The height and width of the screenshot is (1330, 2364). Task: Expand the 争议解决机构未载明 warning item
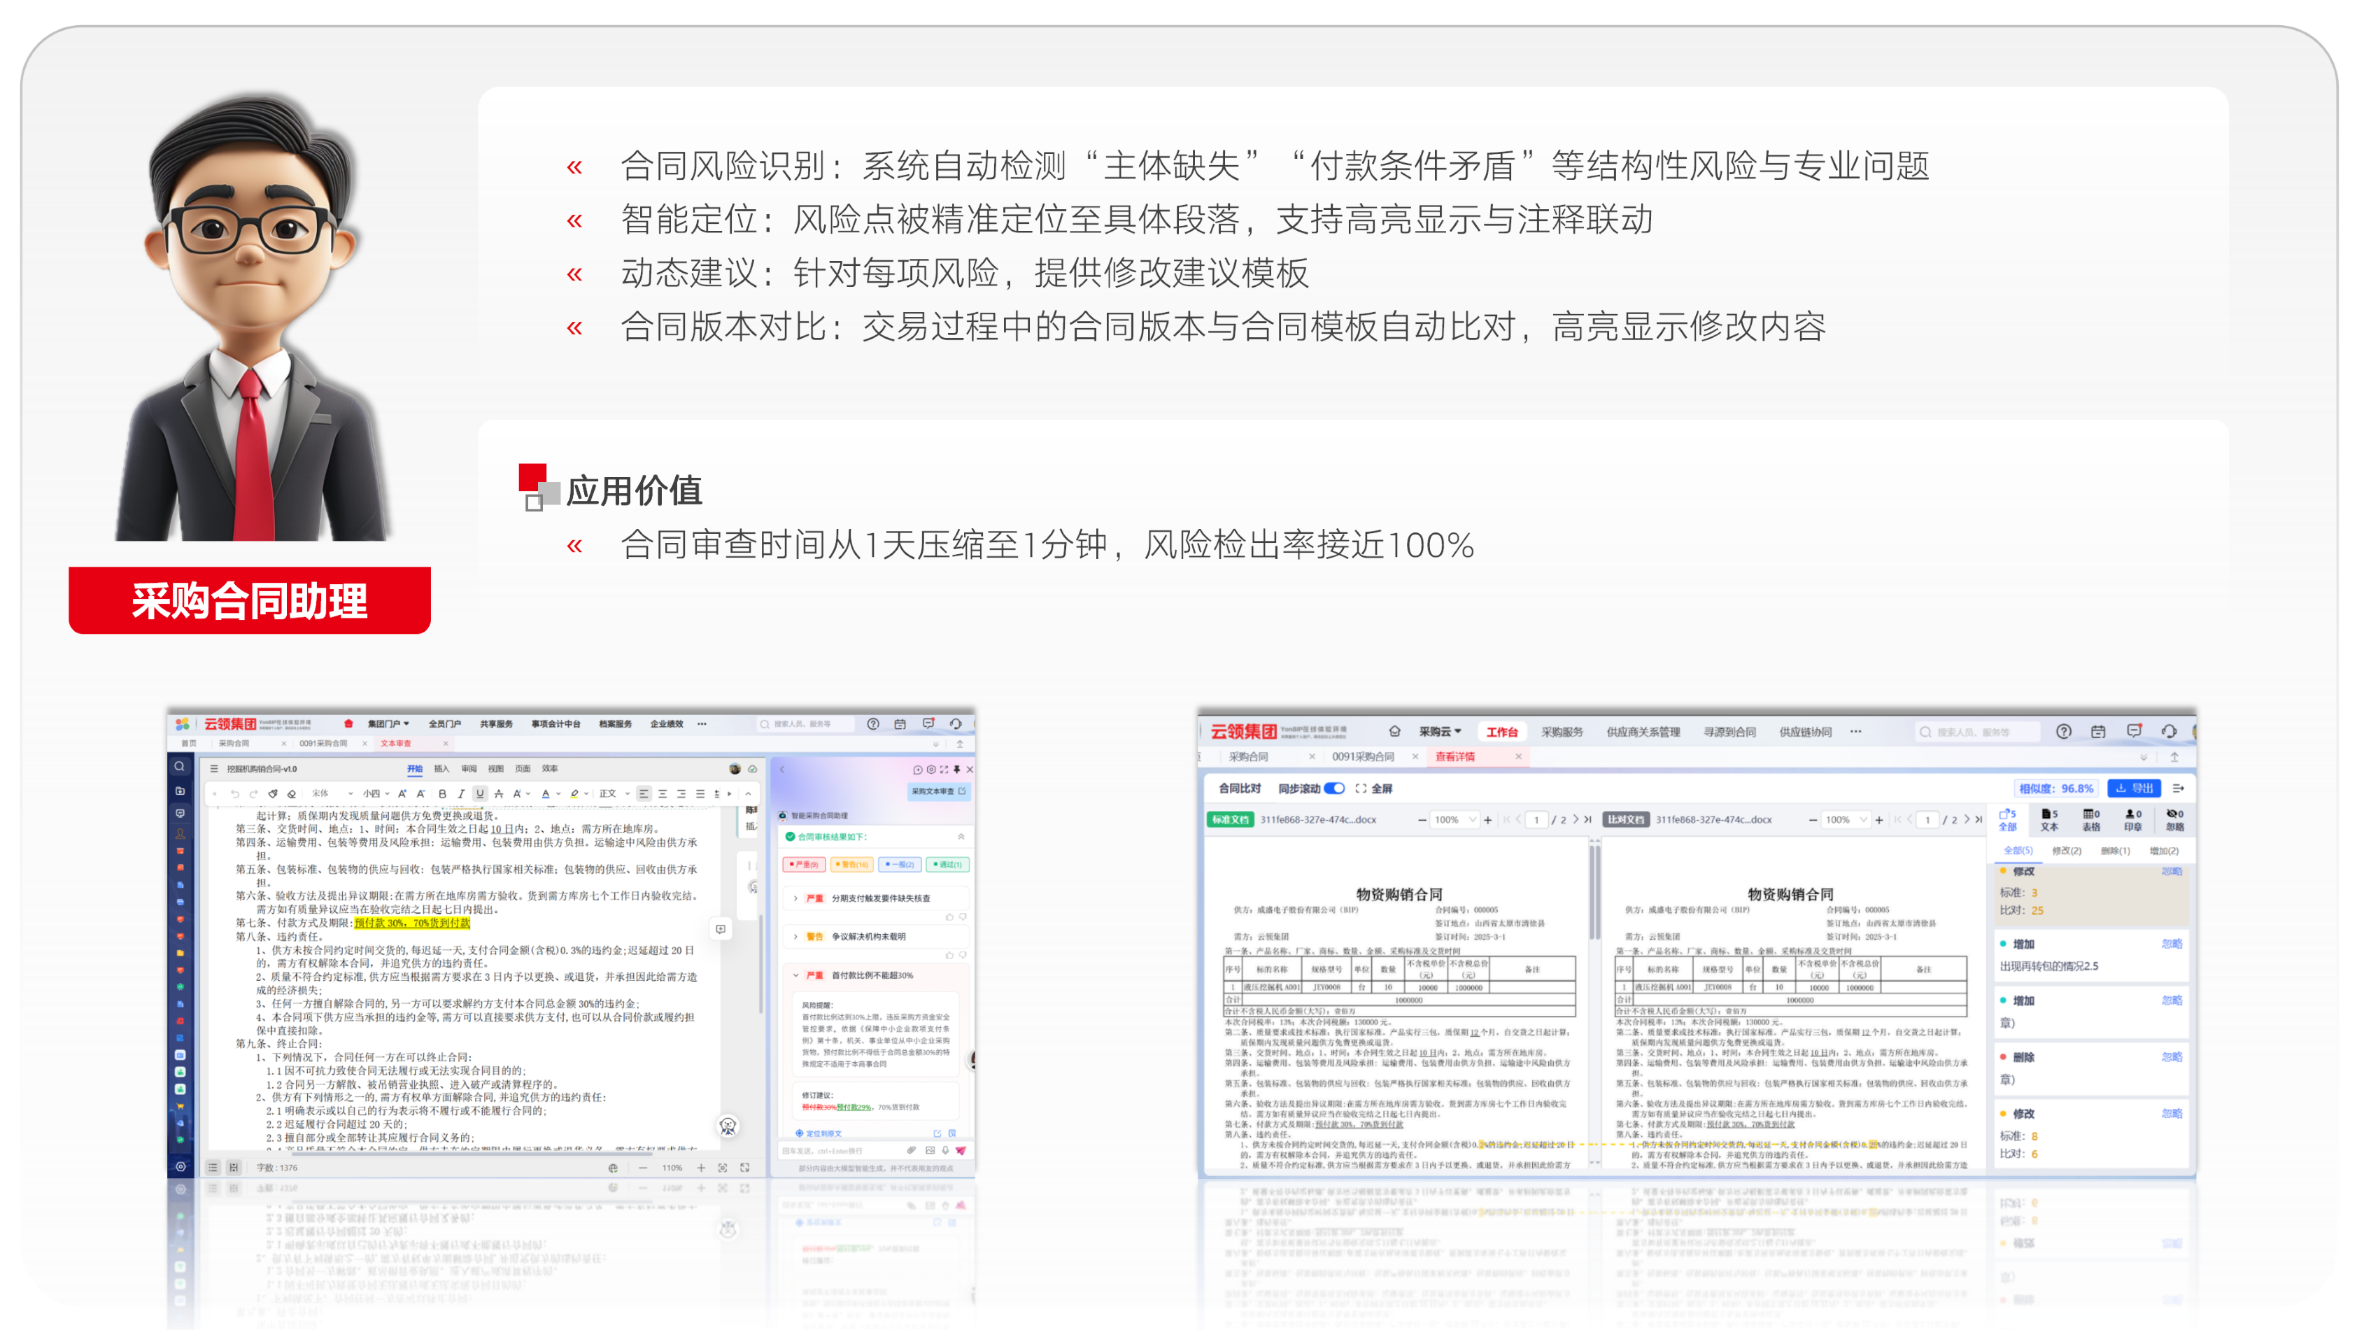click(x=795, y=936)
